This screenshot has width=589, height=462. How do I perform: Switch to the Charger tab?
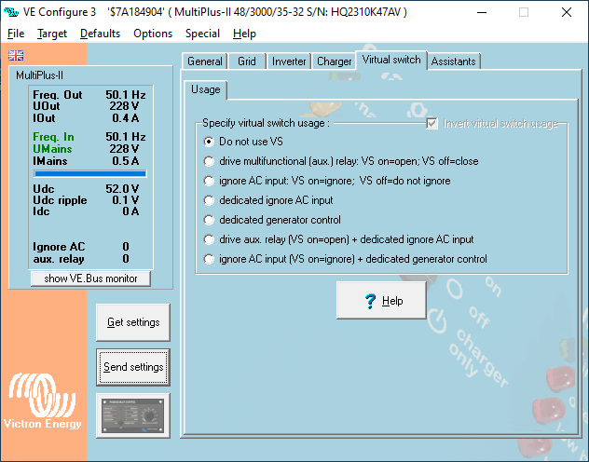(x=334, y=61)
